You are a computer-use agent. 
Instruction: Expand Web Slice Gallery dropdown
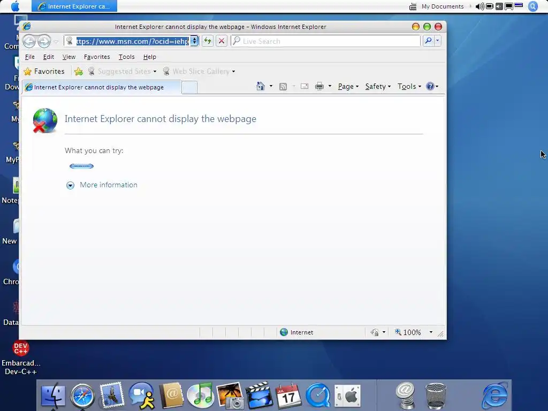pyautogui.click(x=233, y=72)
